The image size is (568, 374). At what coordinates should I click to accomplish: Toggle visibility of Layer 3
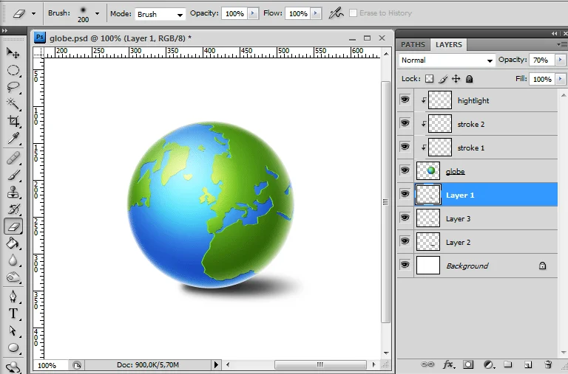(405, 218)
